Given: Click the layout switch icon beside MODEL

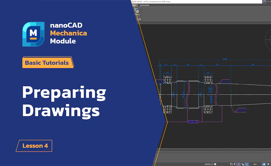Looking at the screenshot, I should point(212,164).
